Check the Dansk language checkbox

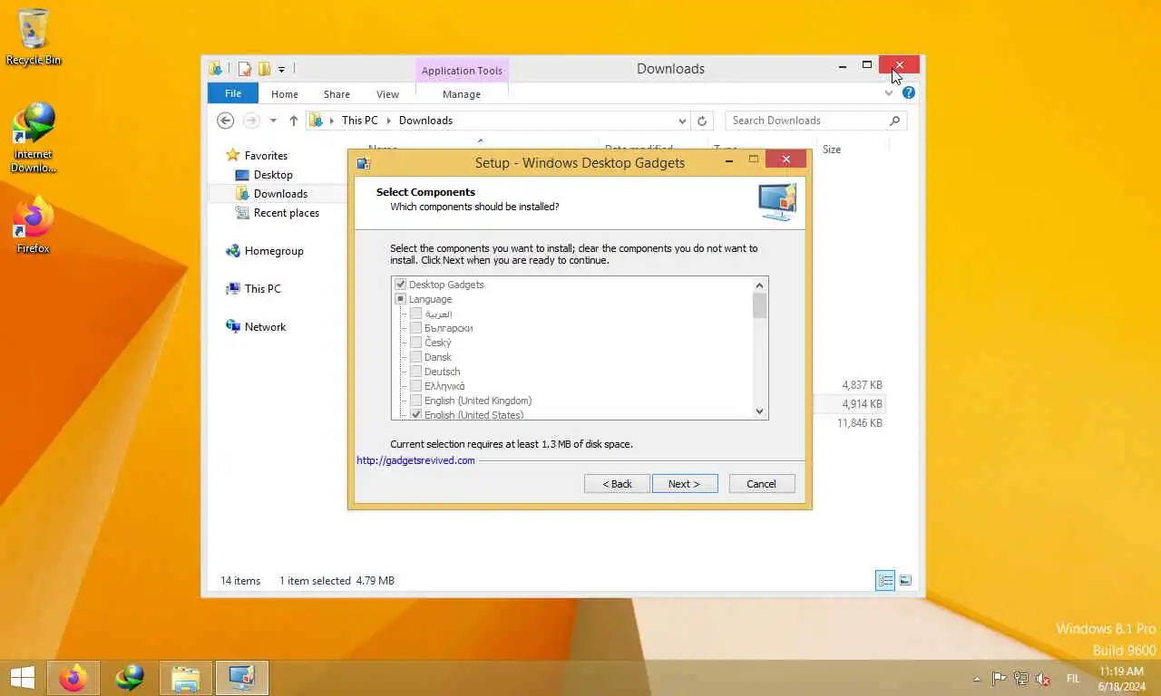pyautogui.click(x=415, y=357)
